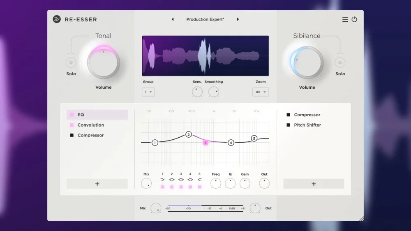Image resolution: width=411 pixels, height=231 pixels.
Task: Click the master Mix knob at the bottom
Action: [156, 208]
